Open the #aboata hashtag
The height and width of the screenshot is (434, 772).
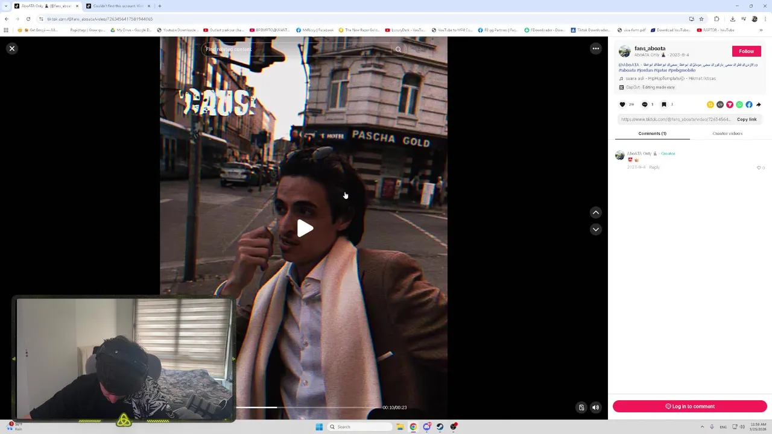click(627, 70)
